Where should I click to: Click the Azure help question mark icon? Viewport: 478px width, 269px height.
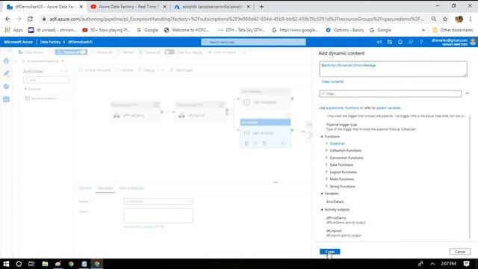pyautogui.click(x=421, y=42)
